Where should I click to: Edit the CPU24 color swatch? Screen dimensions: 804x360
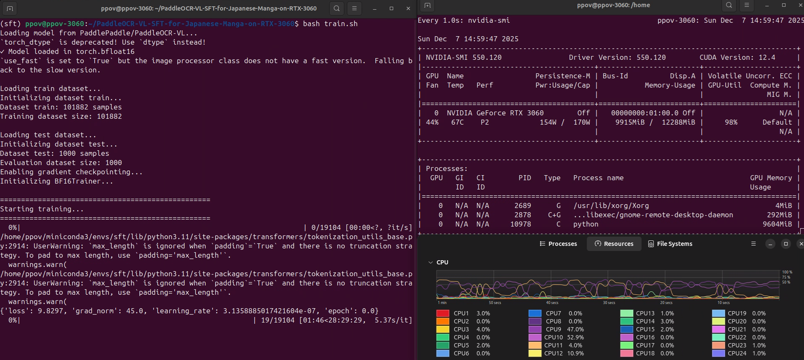click(718, 353)
